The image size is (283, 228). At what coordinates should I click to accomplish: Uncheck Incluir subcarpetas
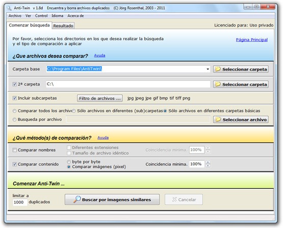(x=14, y=98)
